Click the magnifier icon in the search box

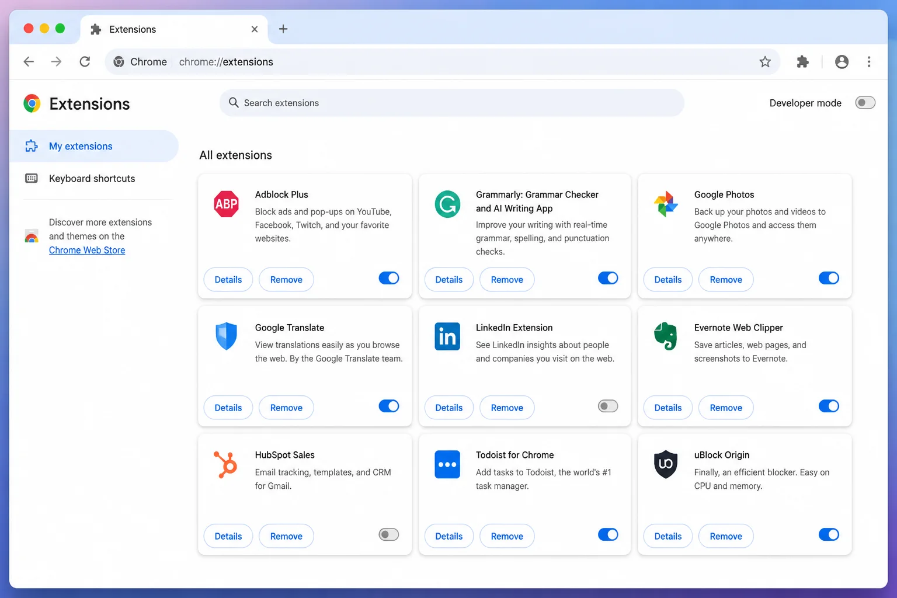tap(234, 103)
